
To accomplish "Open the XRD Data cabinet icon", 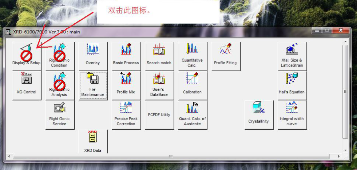I will tap(93, 141).
